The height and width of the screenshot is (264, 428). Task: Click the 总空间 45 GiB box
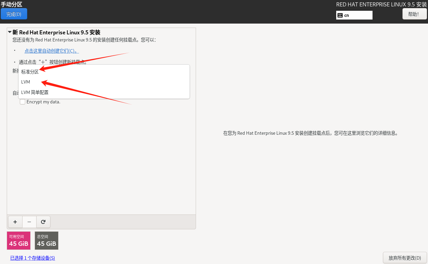46,240
